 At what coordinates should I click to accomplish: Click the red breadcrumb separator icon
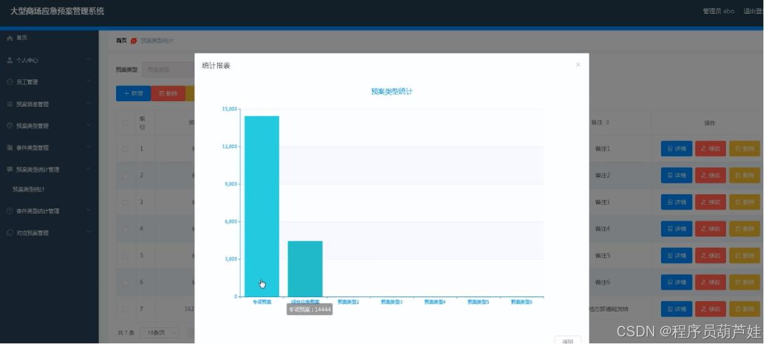click(x=134, y=41)
